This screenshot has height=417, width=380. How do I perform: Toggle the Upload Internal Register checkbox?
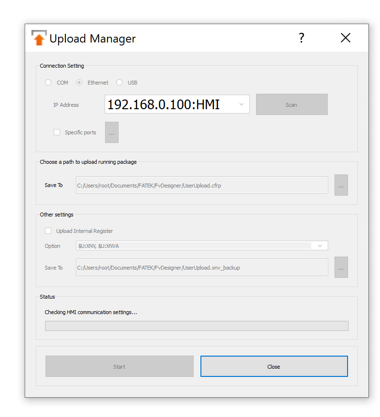[x=48, y=231]
